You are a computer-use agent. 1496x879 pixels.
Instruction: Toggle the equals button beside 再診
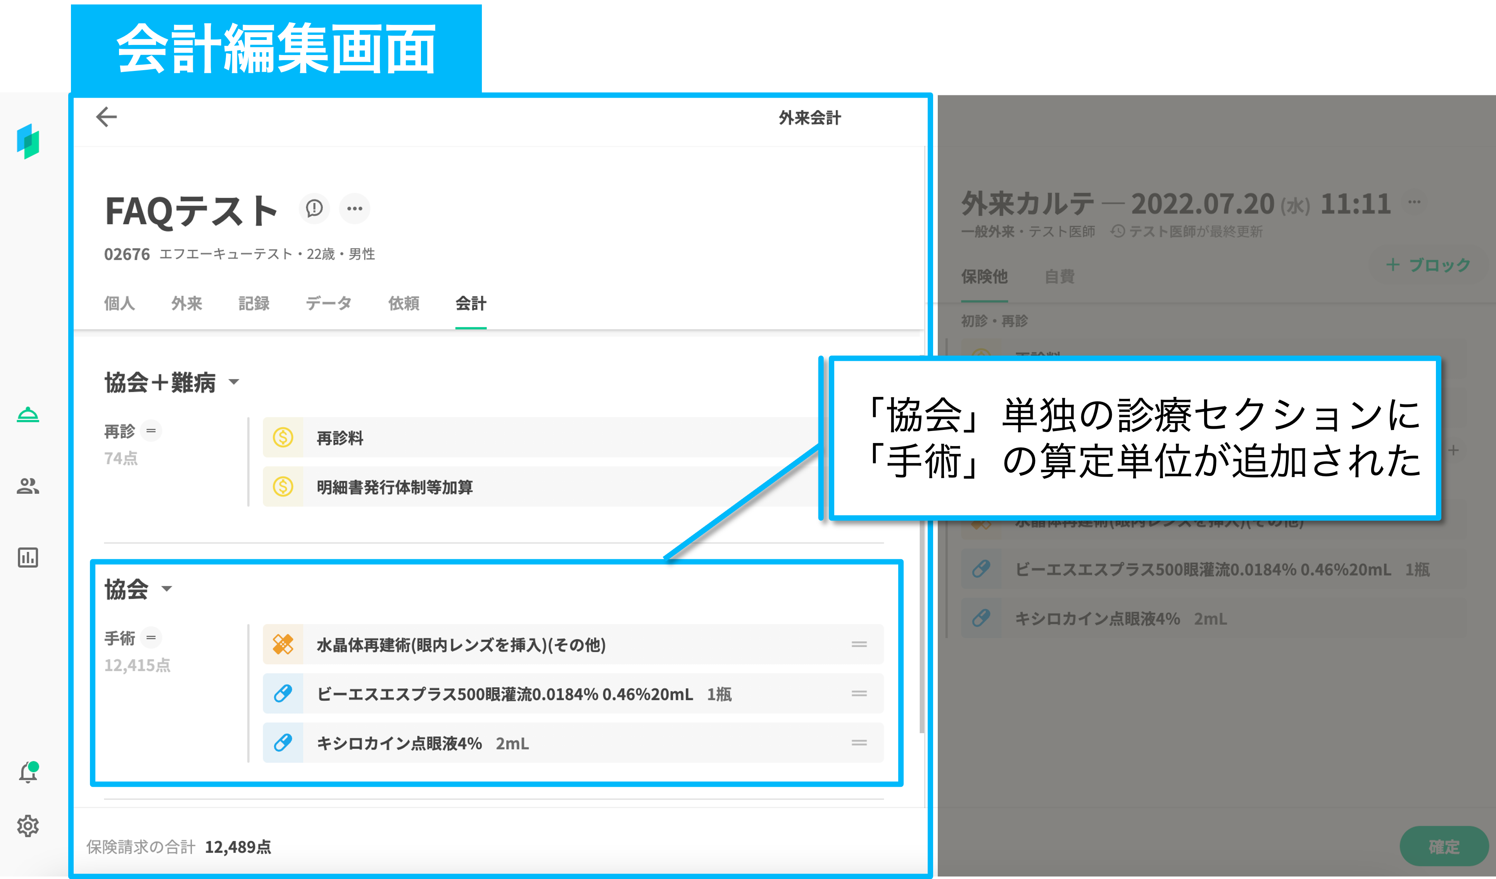click(x=151, y=431)
